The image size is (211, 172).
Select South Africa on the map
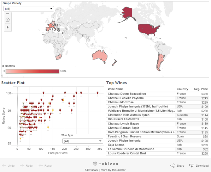(x=59, y=57)
